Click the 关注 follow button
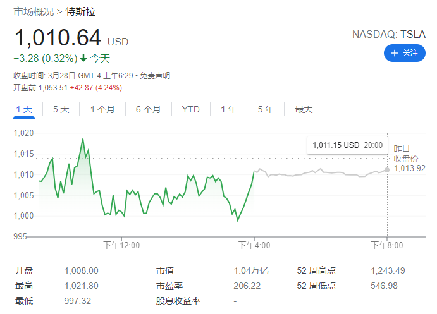The height and width of the screenshot is (314, 437). tap(404, 53)
